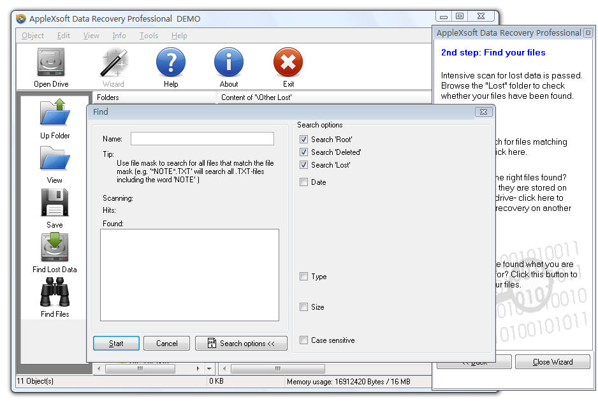Screen dimensions: 598x406
Task: Click the Save floppy disk icon
Action: pos(55,203)
